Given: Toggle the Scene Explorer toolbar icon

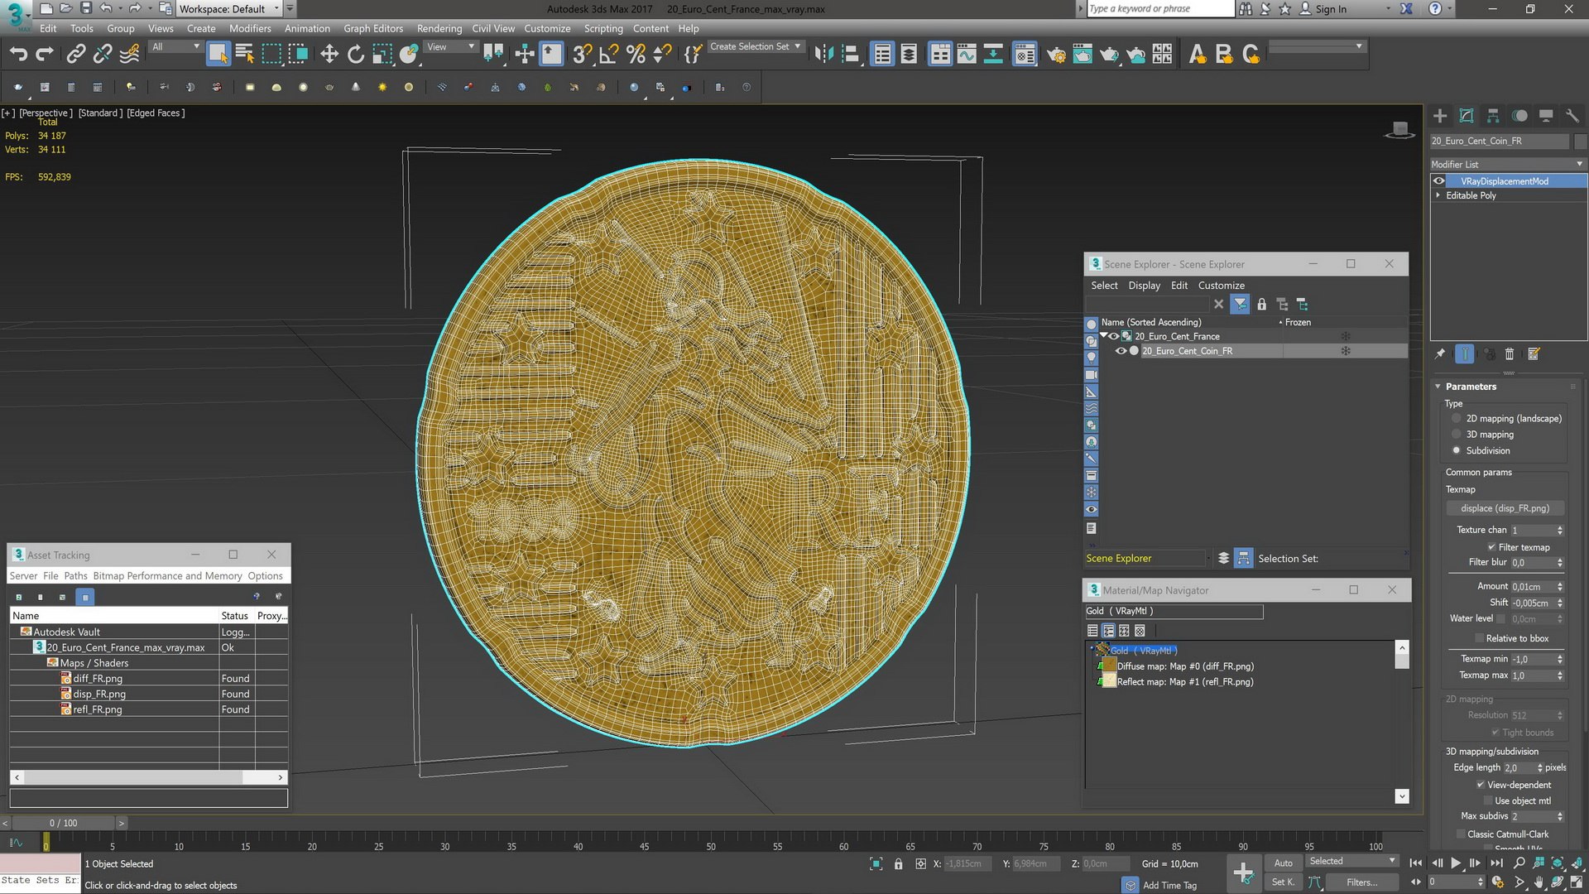Looking at the screenshot, I should (x=882, y=55).
